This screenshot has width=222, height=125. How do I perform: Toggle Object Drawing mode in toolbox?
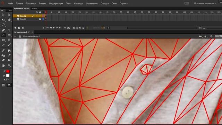[3, 85]
